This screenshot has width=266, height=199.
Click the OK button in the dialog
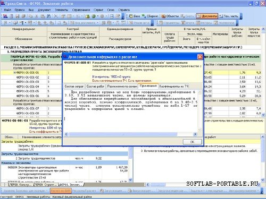(192, 142)
